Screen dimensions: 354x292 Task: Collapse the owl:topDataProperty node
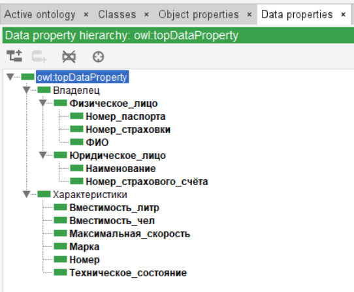10,77
